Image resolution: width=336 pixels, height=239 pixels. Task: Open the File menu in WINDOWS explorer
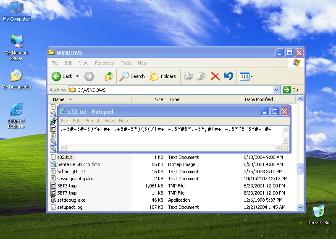pos(55,63)
